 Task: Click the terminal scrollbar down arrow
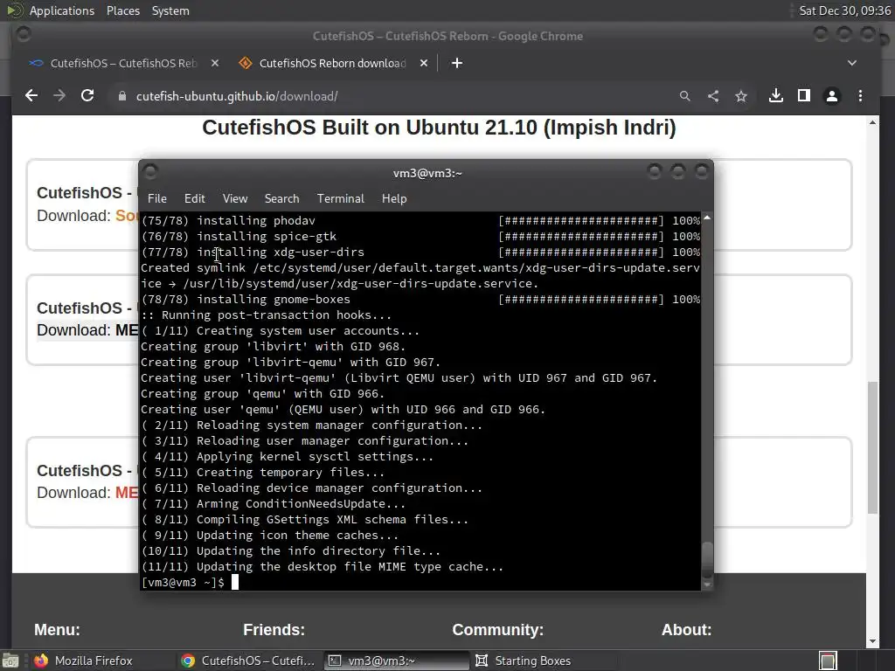(x=707, y=585)
